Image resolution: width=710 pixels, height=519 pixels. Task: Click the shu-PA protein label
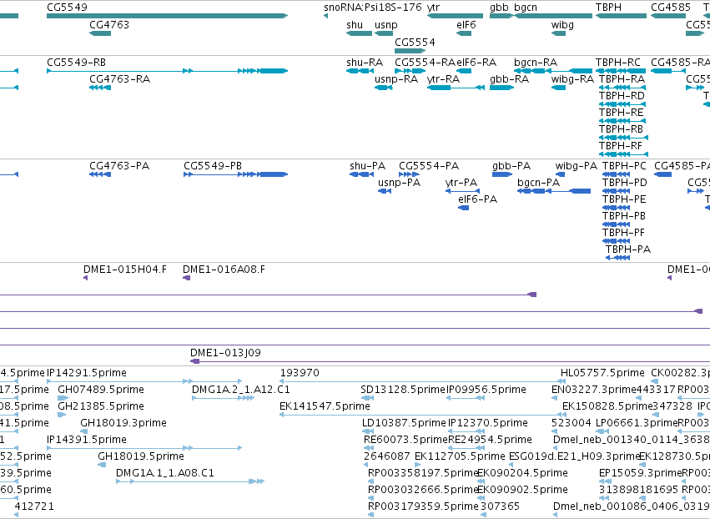coord(367,166)
